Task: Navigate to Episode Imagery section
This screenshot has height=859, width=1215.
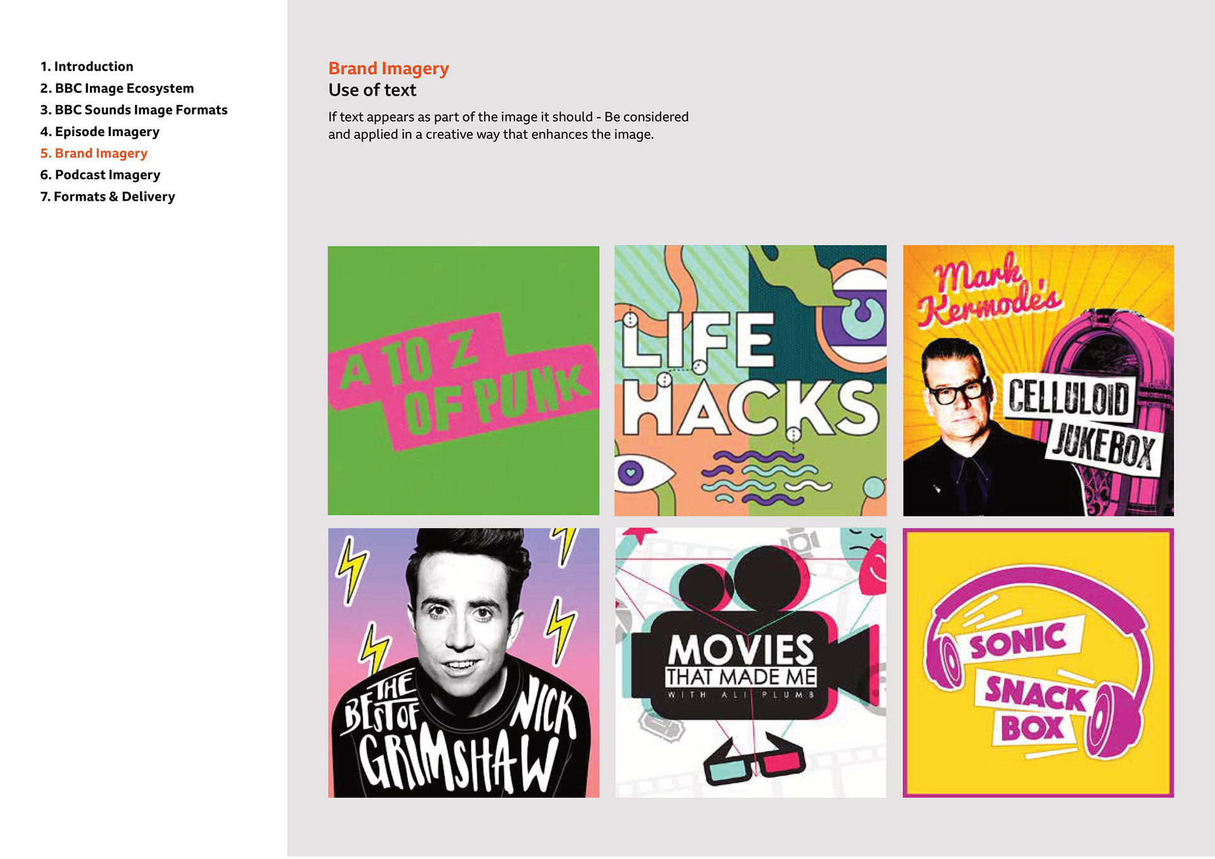Action: point(99,132)
